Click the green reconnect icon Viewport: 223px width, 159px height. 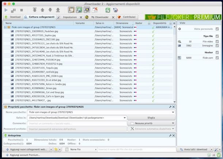107,10
